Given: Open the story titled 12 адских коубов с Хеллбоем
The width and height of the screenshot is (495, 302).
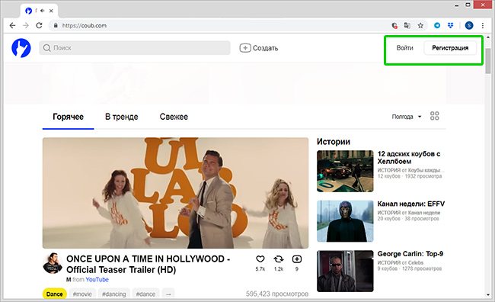Looking at the screenshot, I should click(409, 158).
